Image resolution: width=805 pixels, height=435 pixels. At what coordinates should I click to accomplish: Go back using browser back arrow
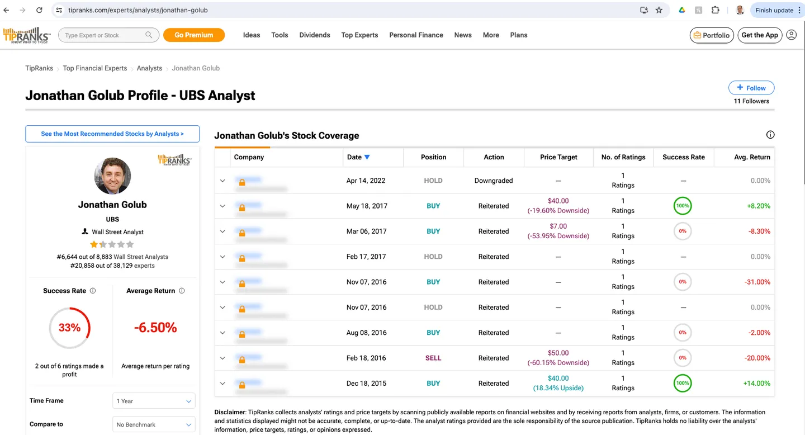pos(6,10)
